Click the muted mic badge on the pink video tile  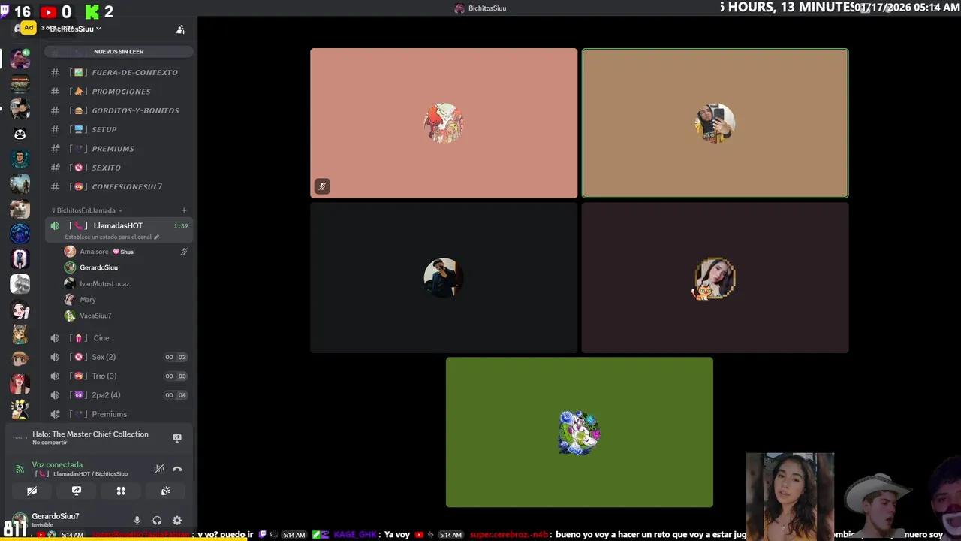[x=322, y=186]
